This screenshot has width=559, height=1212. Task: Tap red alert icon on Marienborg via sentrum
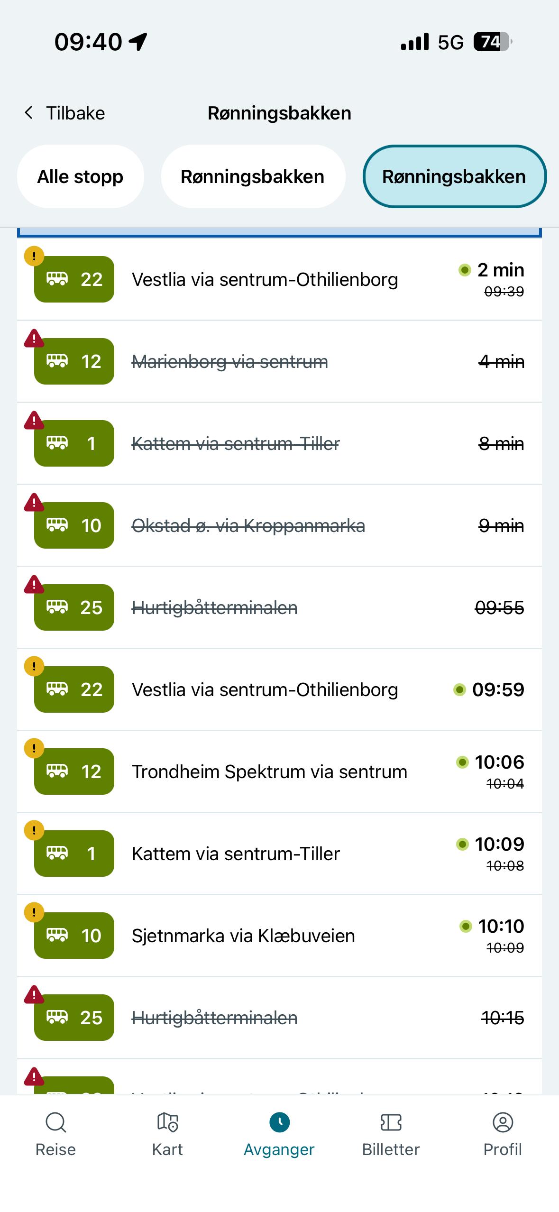(x=34, y=339)
